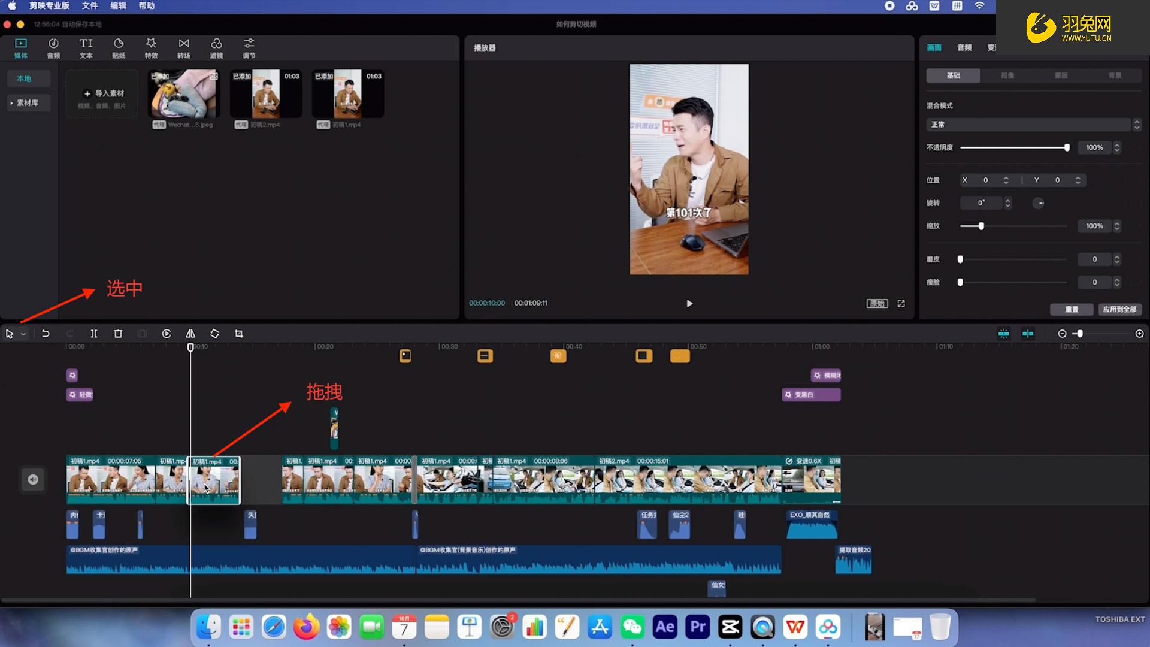Toggle 原始 original ratio button in player

pos(877,304)
